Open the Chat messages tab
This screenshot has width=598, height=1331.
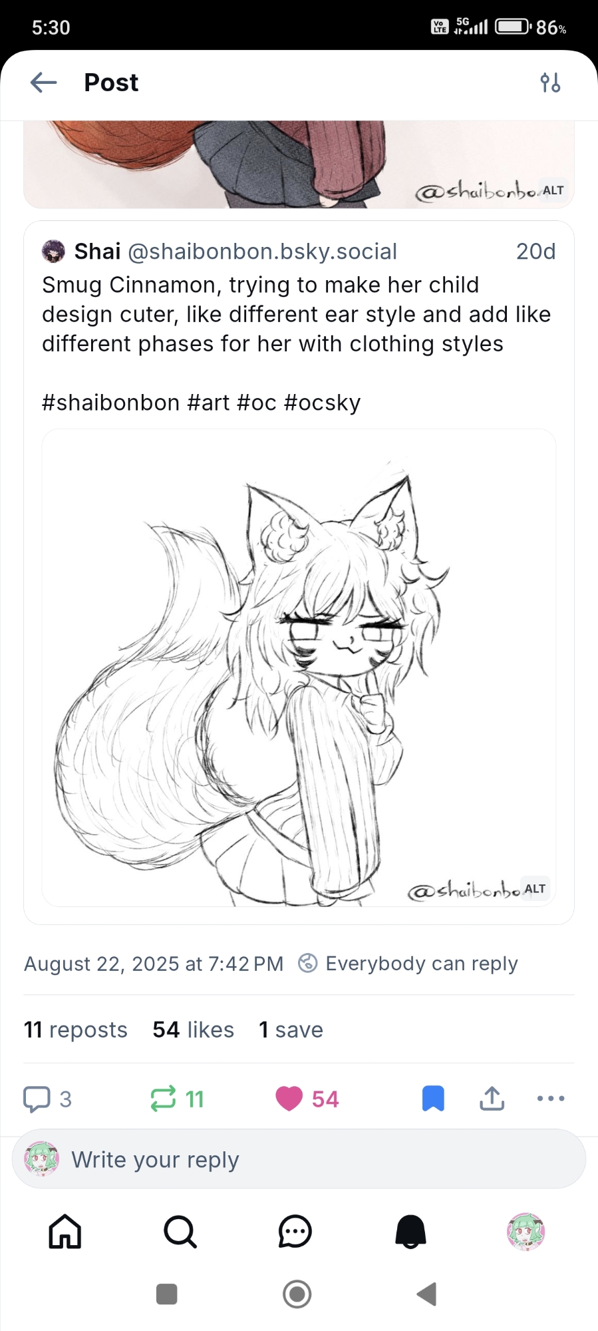pyautogui.click(x=295, y=1231)
